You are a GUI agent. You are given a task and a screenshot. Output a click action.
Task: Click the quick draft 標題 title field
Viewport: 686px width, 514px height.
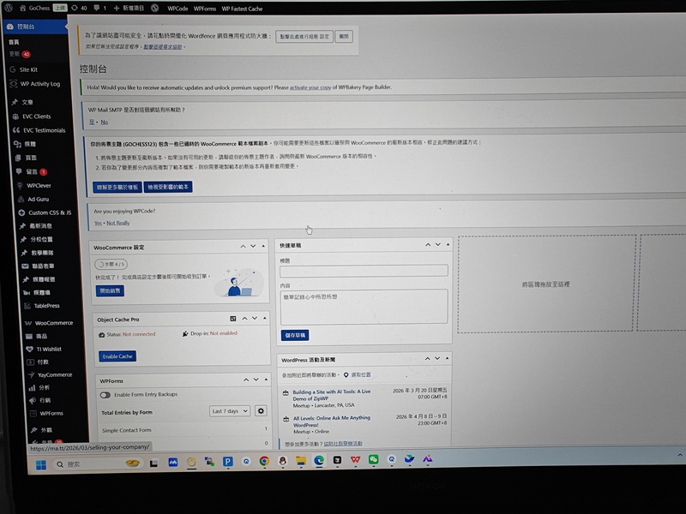pos(364,271)
